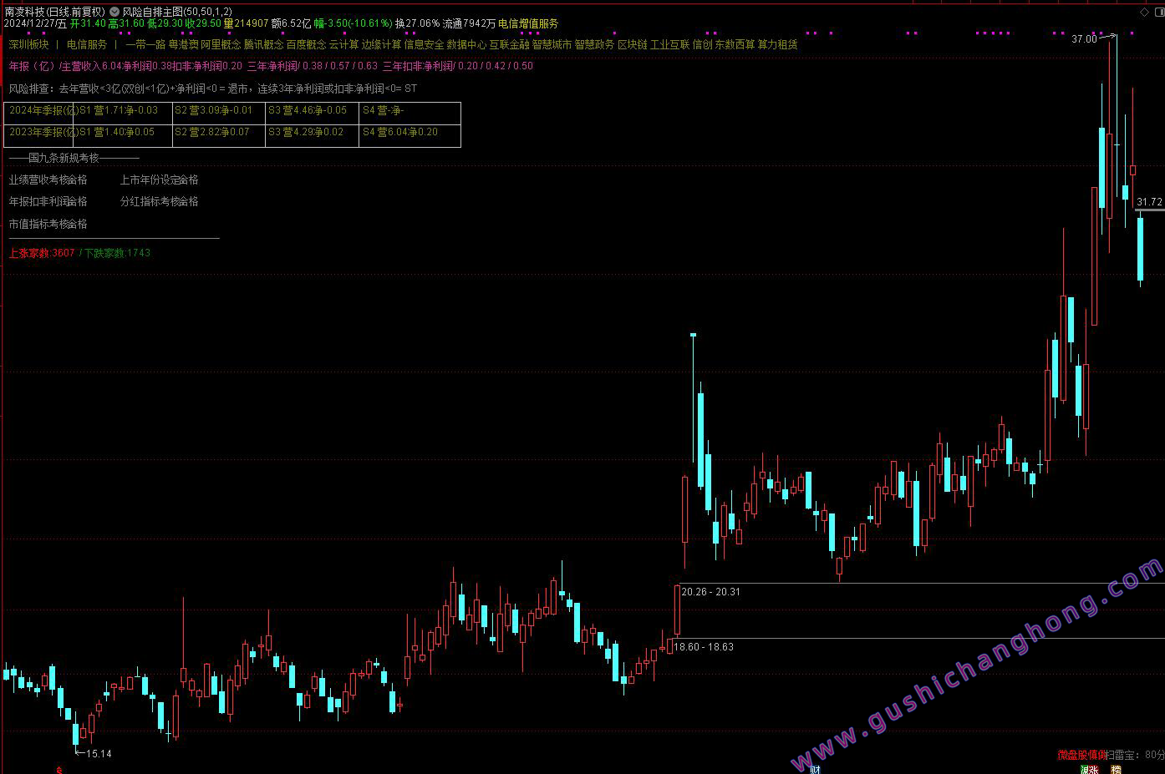This screenshot has width=1165, height=774.
Task: Click the 微盘股慎做 warning text
Action: point(1081,755)
